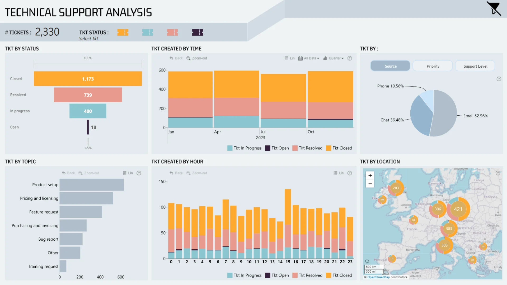The width and height of the screenshot is (507, 285).
Task: Open help icon on the location map
Action: (498, 173)
